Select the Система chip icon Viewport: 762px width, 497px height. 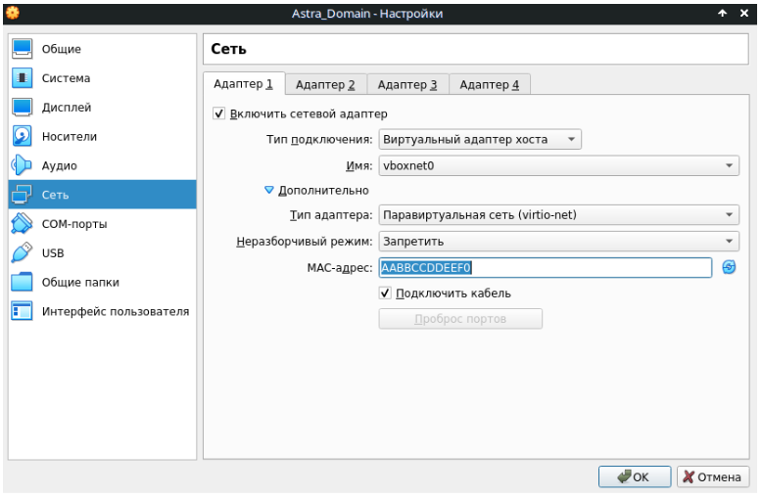point(23,78)
